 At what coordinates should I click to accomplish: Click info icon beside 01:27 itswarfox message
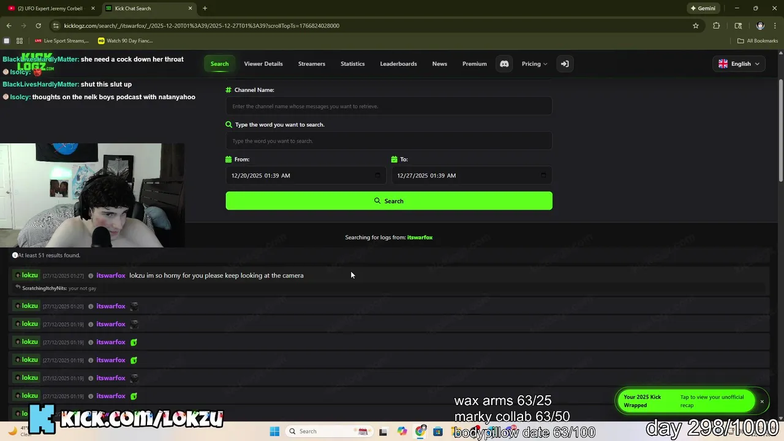[91, 276]
